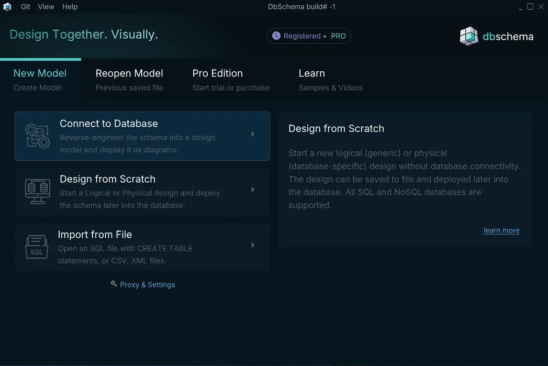The width and height of the screenshot is (548, 366).
Task: Click the dbschema cube logo
Action: coord(468,36)
